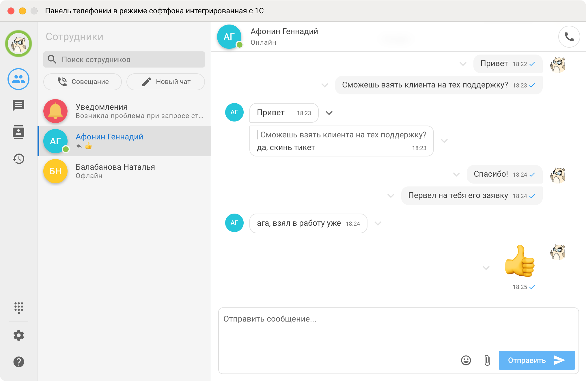Screen dimensions: 586x381
Task: Click the 'Первел на тебя его заявку' message bubble
Action: click(x=472, y=196)
